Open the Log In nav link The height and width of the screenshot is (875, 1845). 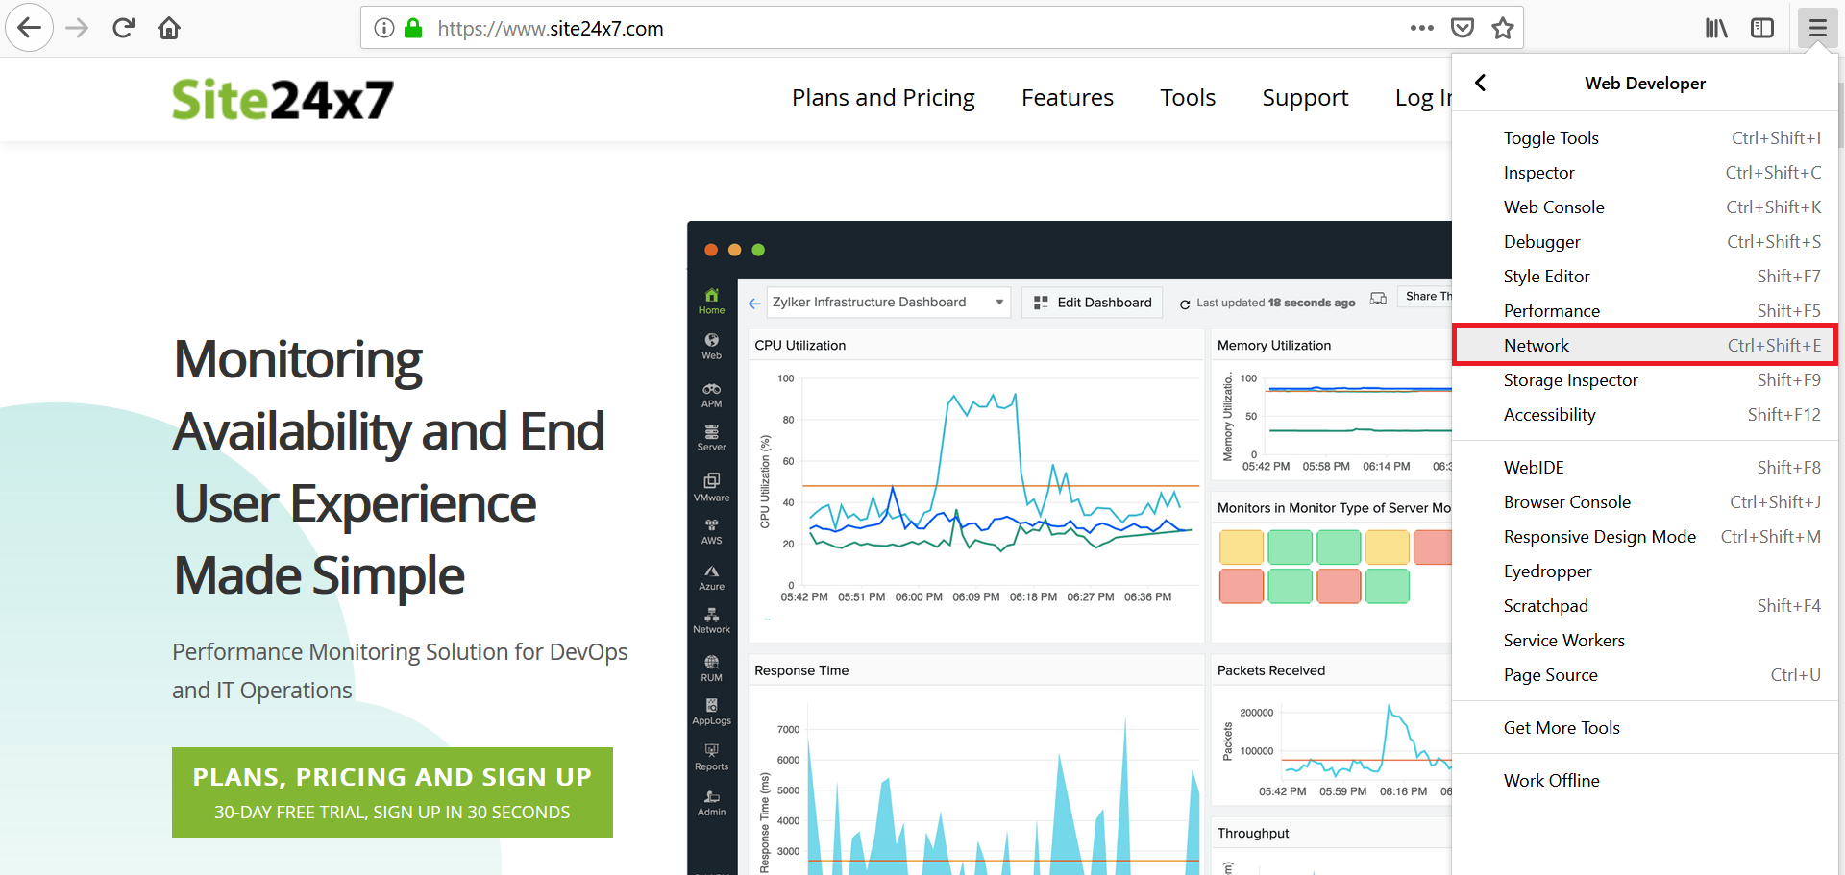click(1423, 98)
